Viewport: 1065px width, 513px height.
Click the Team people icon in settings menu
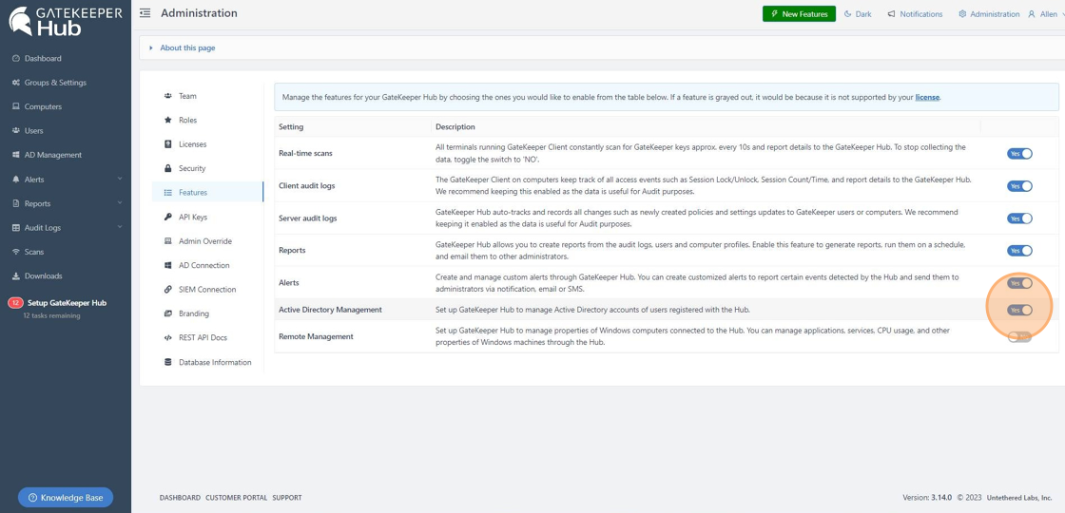pyautogui.click(x=167, y=96)
